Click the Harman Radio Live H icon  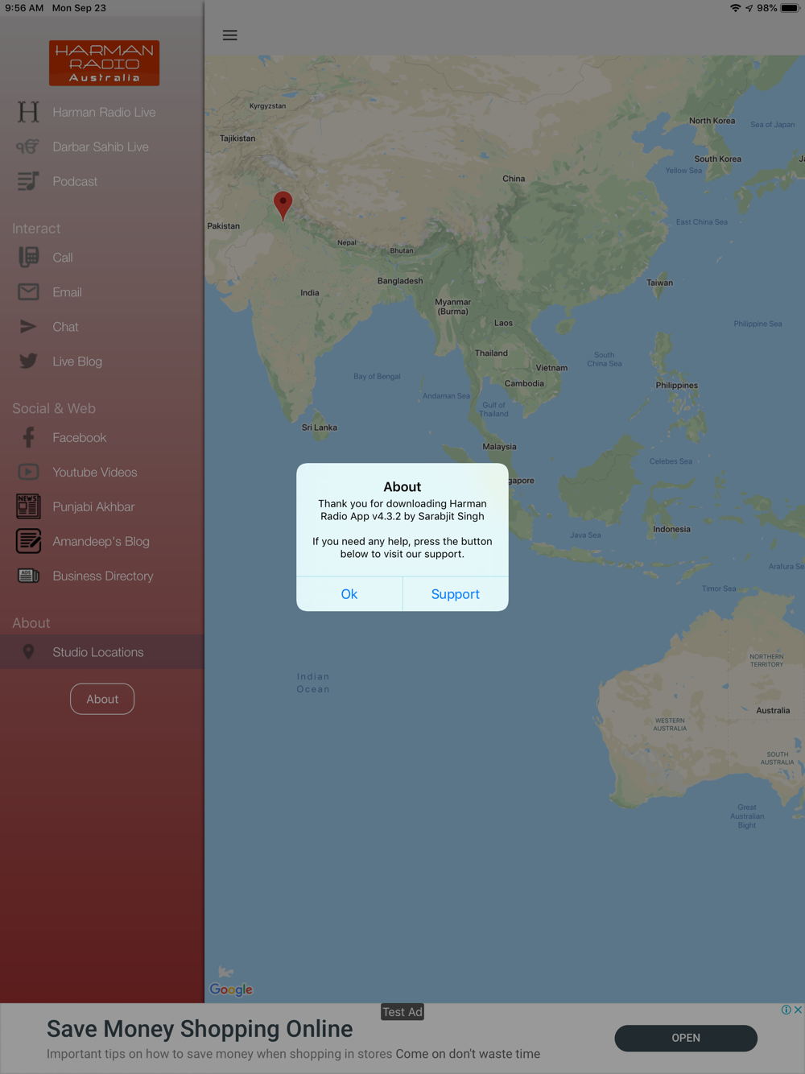coord(28,112)
